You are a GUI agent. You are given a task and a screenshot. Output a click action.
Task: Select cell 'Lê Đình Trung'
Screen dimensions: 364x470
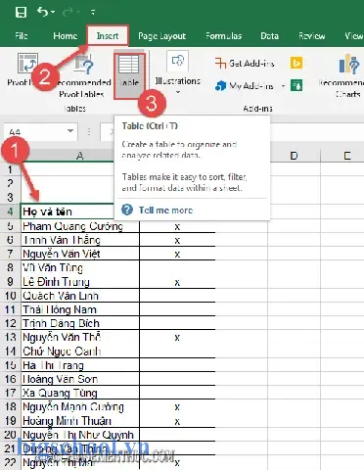click(80, 282)
